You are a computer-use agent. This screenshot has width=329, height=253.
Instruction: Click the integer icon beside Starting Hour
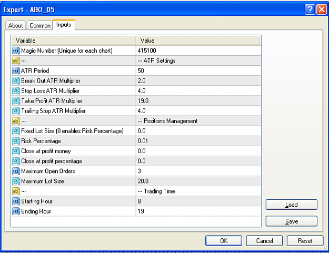[x=16, y=201]
